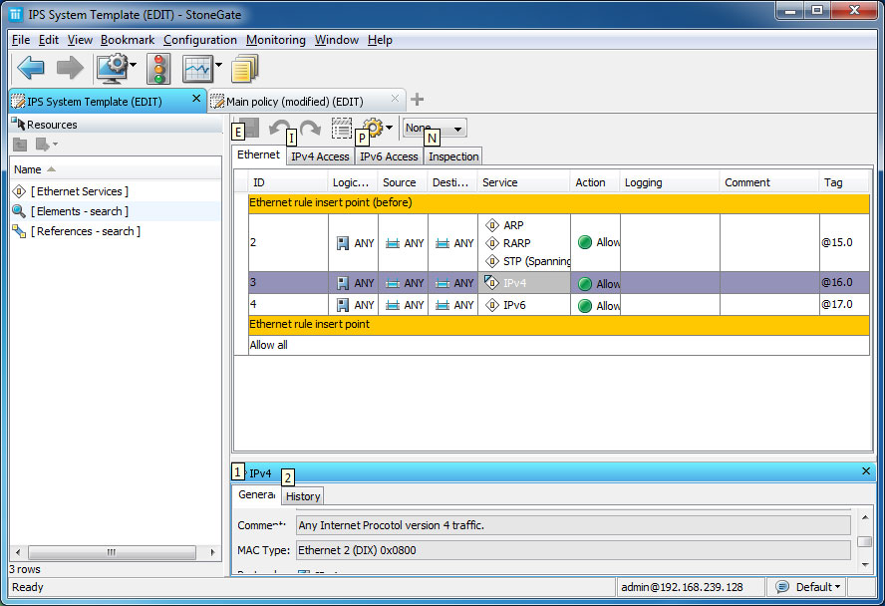Click the STP service icon in rule 2
This screenshot has width=885, height=606.
(492, 261)
